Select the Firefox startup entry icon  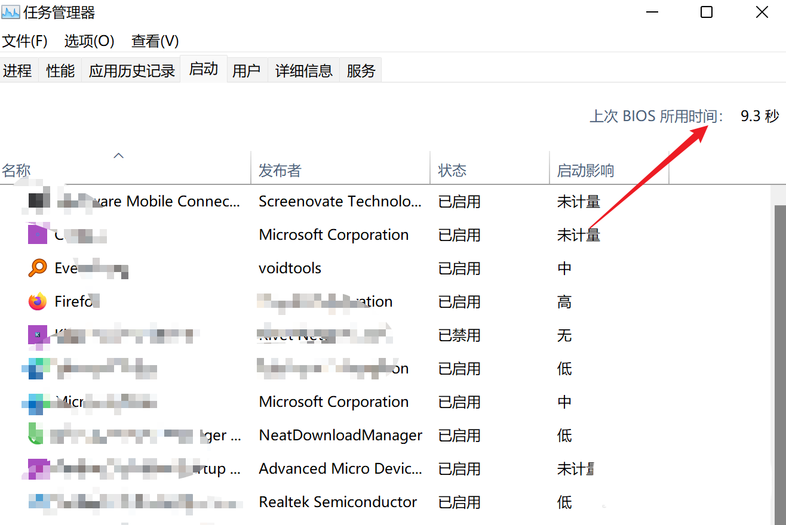pos(37,301)
